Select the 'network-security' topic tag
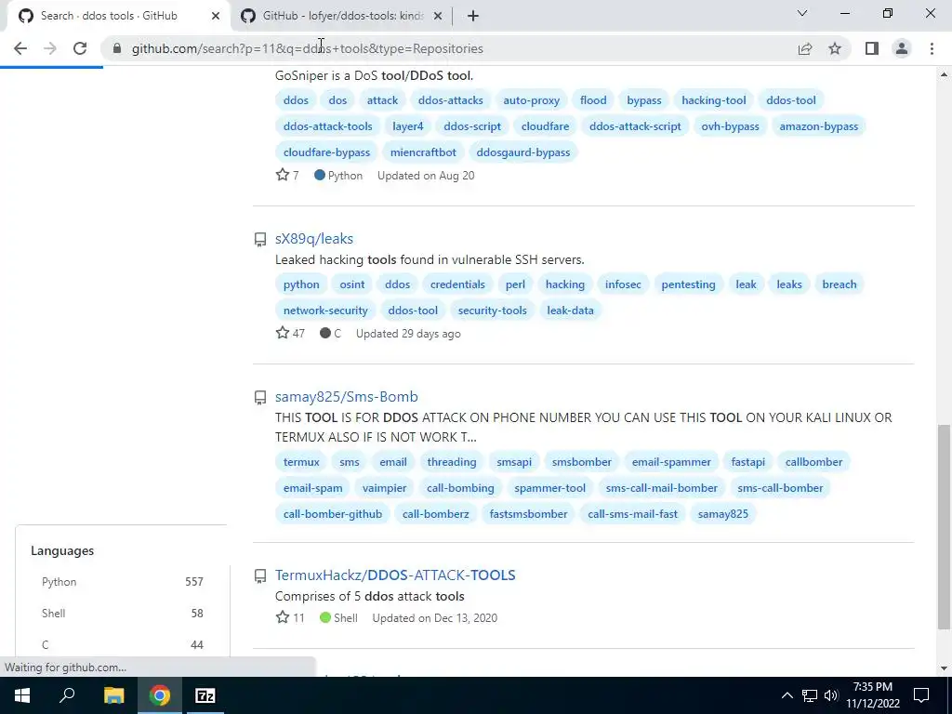 click(325, 311)
